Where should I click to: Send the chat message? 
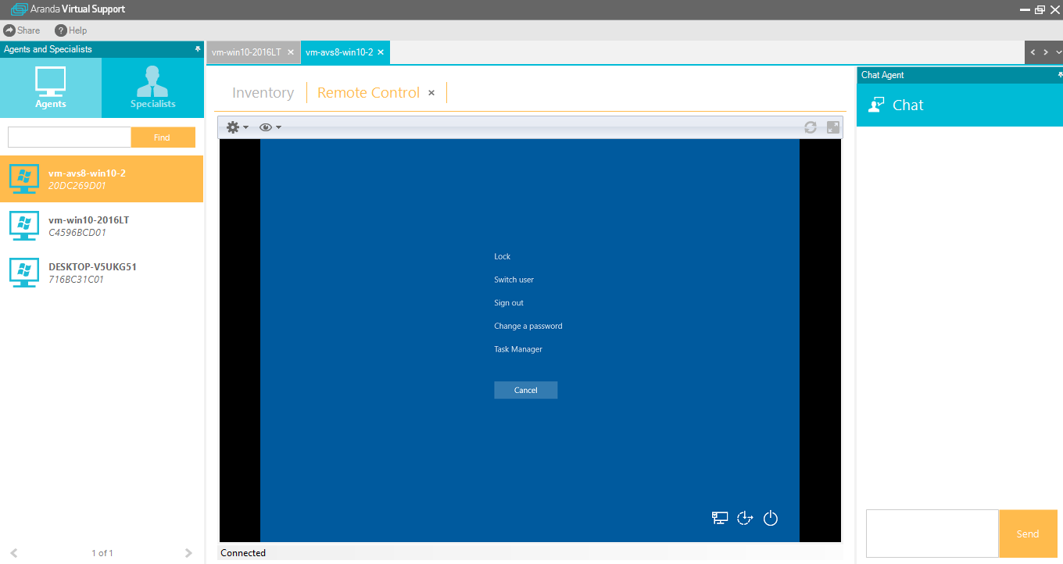point(1028,534)
